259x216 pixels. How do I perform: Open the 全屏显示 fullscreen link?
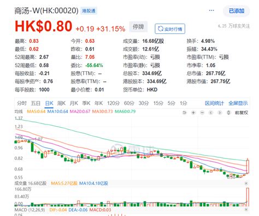pos(238,104)
